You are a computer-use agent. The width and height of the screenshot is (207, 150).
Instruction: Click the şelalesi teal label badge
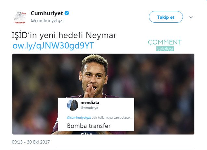click(165, 49)
